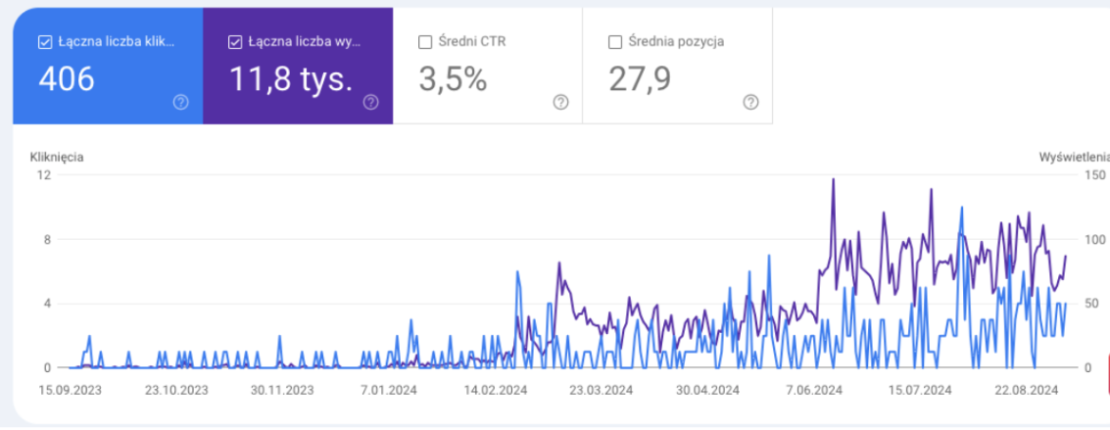Click the 22.08.2024 date label
The image size is (1110, 430).
(1027, 389)
